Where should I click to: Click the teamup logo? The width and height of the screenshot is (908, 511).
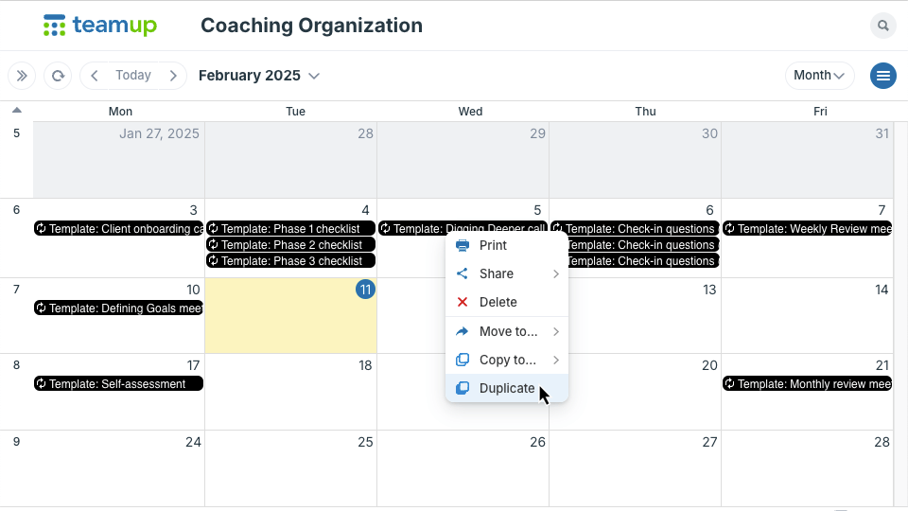(100, 26)
